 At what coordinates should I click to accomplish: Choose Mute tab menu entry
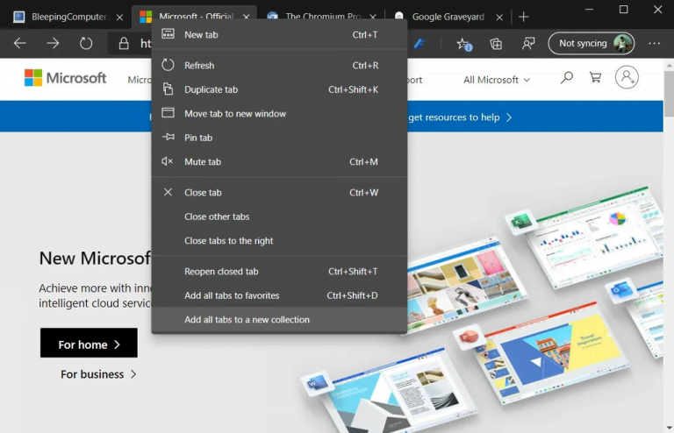[x=279, y=161]
